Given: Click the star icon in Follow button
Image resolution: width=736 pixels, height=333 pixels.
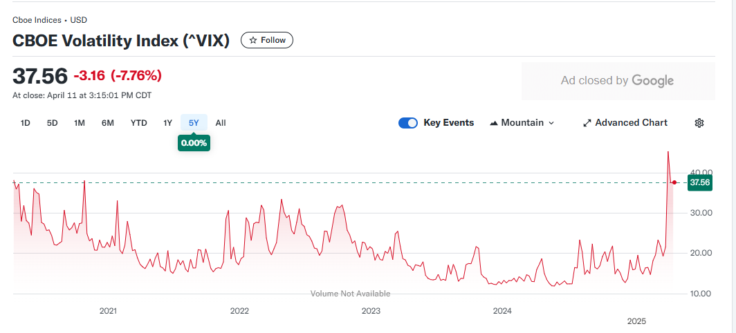Looking at the screenshot, I should coord(253,40).
